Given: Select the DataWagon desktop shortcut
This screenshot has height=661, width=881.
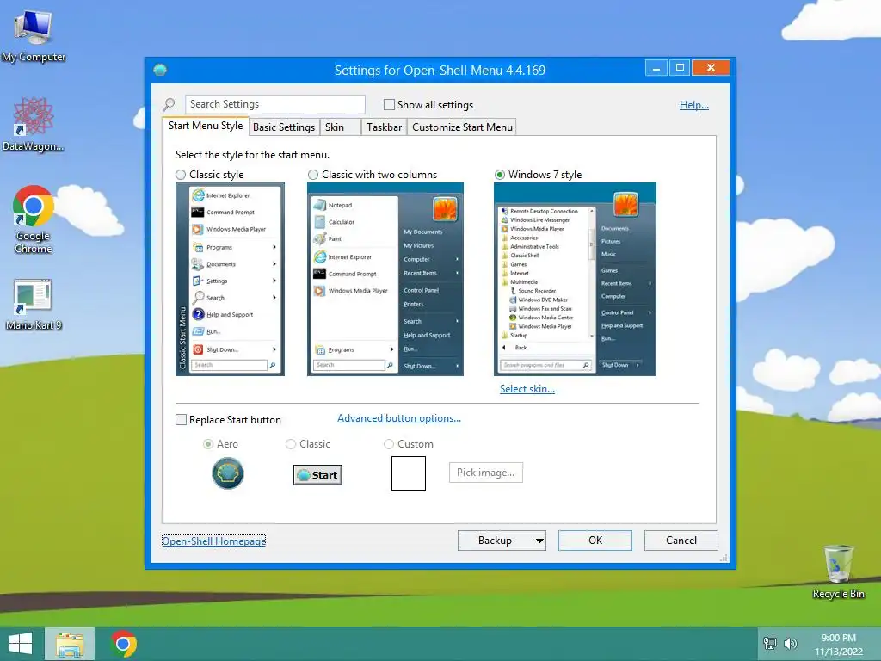Looking at the screenshot, I should 34,124.
